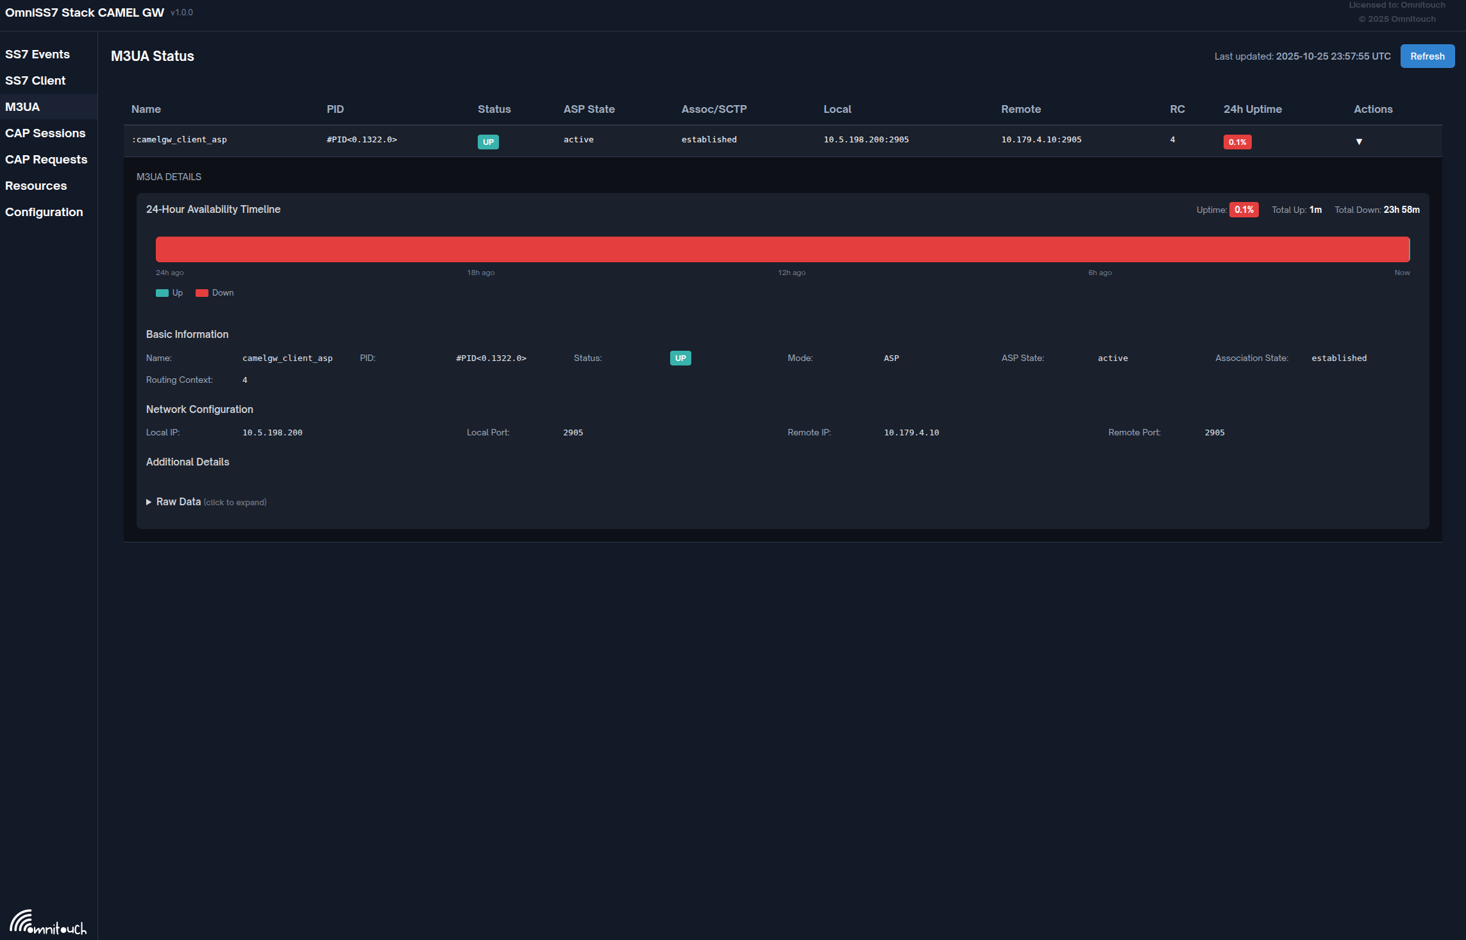Click local address 10.5.198.200:2905
The width and height of the screenshot is (1466, 940).
click(866, 140)
